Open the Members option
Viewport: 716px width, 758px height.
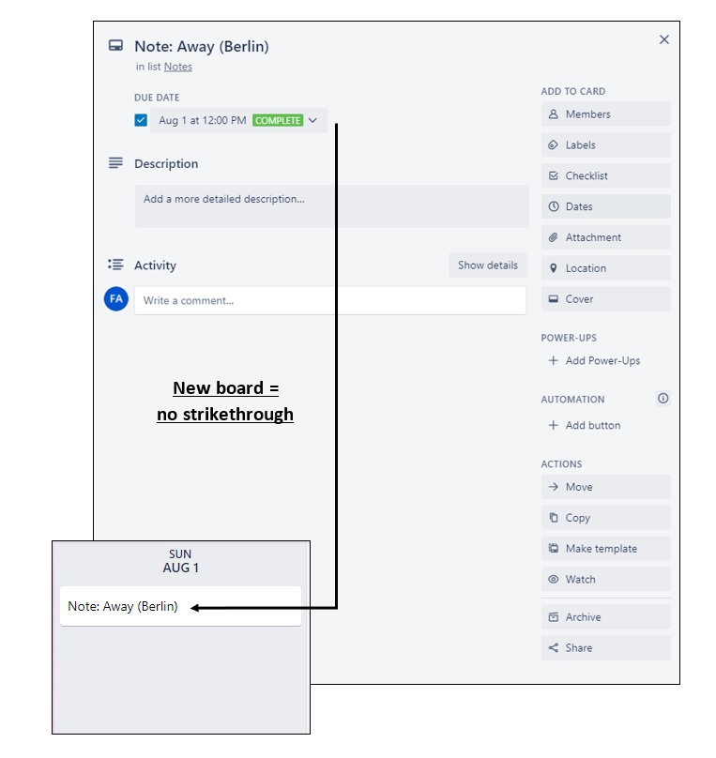[x=605, y=114]
